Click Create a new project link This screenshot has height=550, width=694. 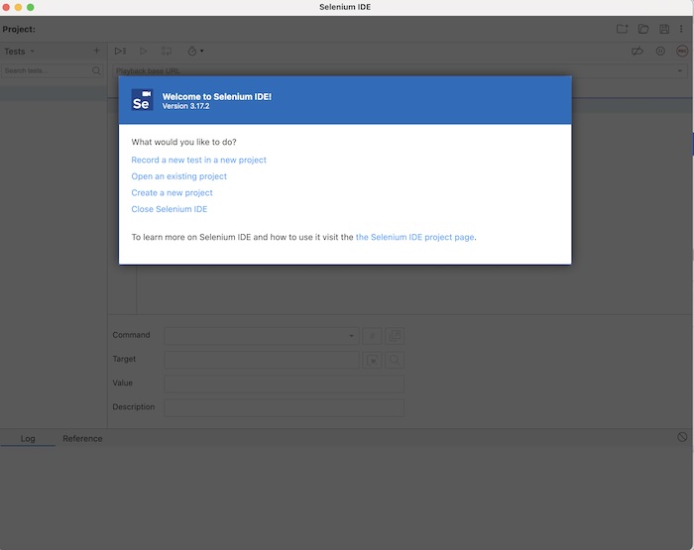[x=172, y=192]
